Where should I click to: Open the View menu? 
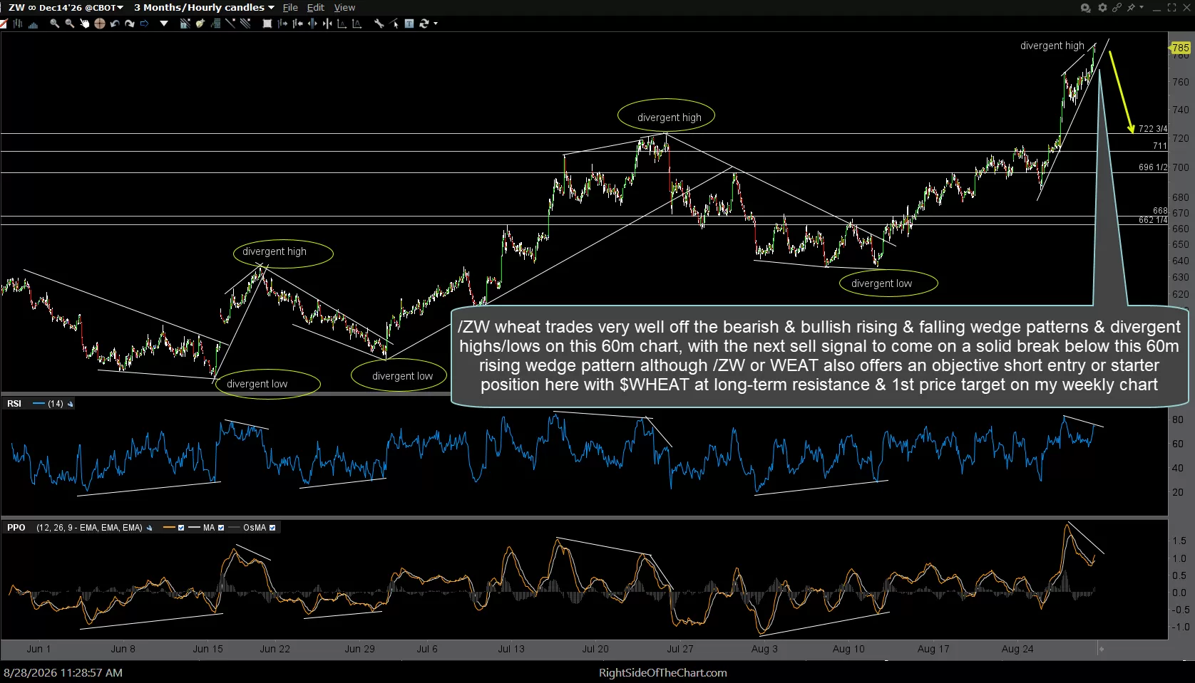344,8
